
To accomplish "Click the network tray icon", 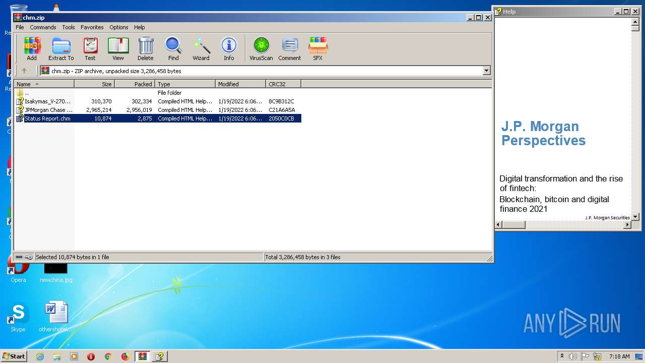I will pos(598,356).
